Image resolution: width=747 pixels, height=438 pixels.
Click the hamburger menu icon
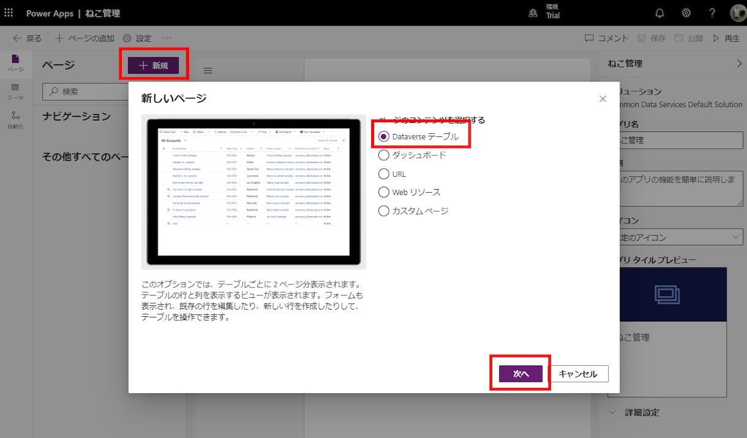(x=208, y=71)
